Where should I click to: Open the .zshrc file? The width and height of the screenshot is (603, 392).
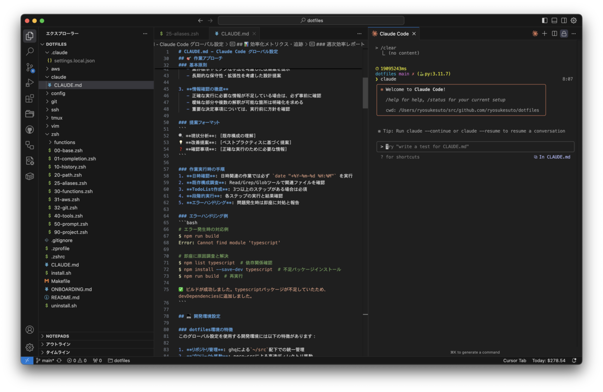(59, 256)
